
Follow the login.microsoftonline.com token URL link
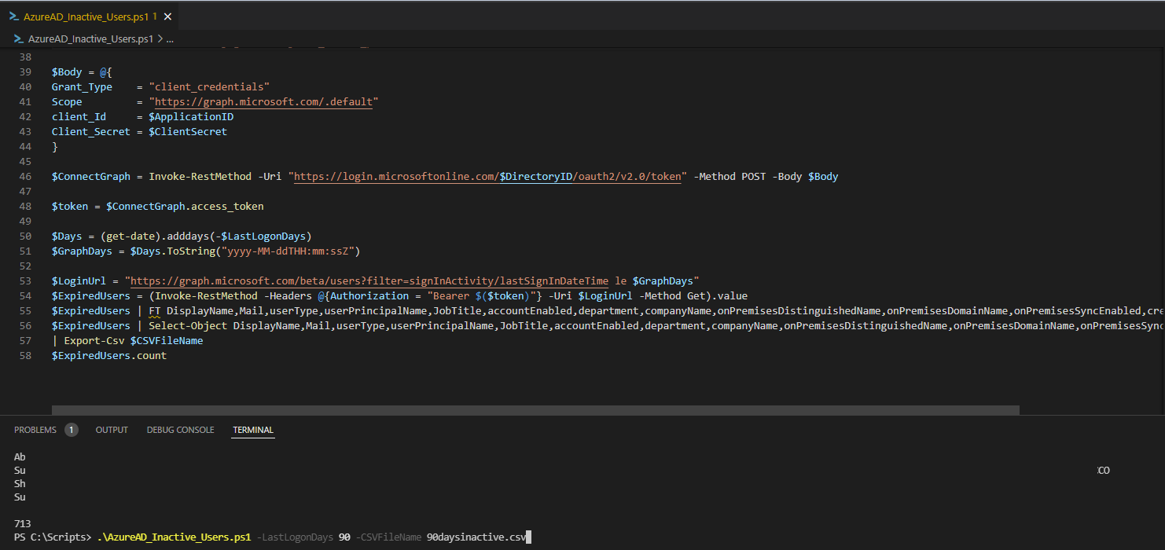[x=487, y=177]
